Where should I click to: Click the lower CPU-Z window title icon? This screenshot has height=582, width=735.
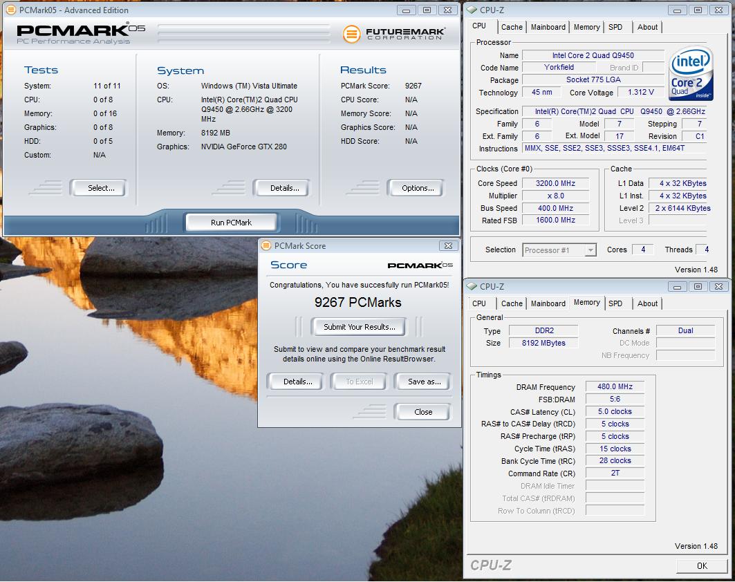(472, 286)
